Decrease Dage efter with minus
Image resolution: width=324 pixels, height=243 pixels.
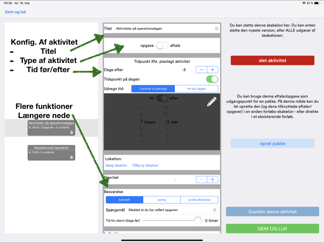pos(202,70)
